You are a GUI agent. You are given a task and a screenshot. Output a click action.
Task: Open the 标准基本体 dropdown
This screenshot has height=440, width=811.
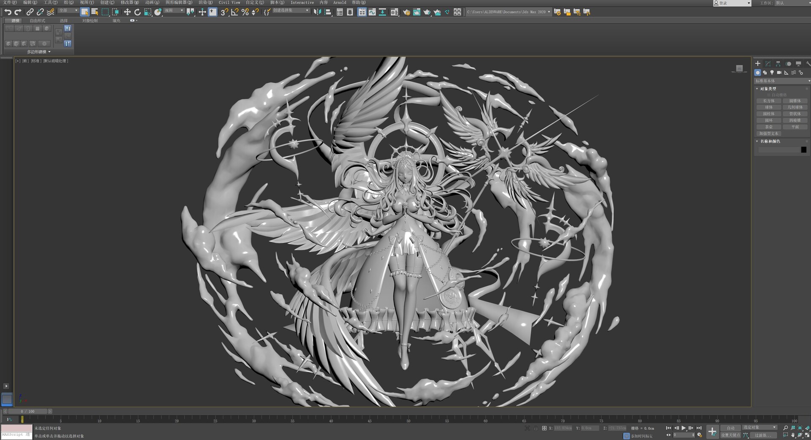click(x=782, y=81)
